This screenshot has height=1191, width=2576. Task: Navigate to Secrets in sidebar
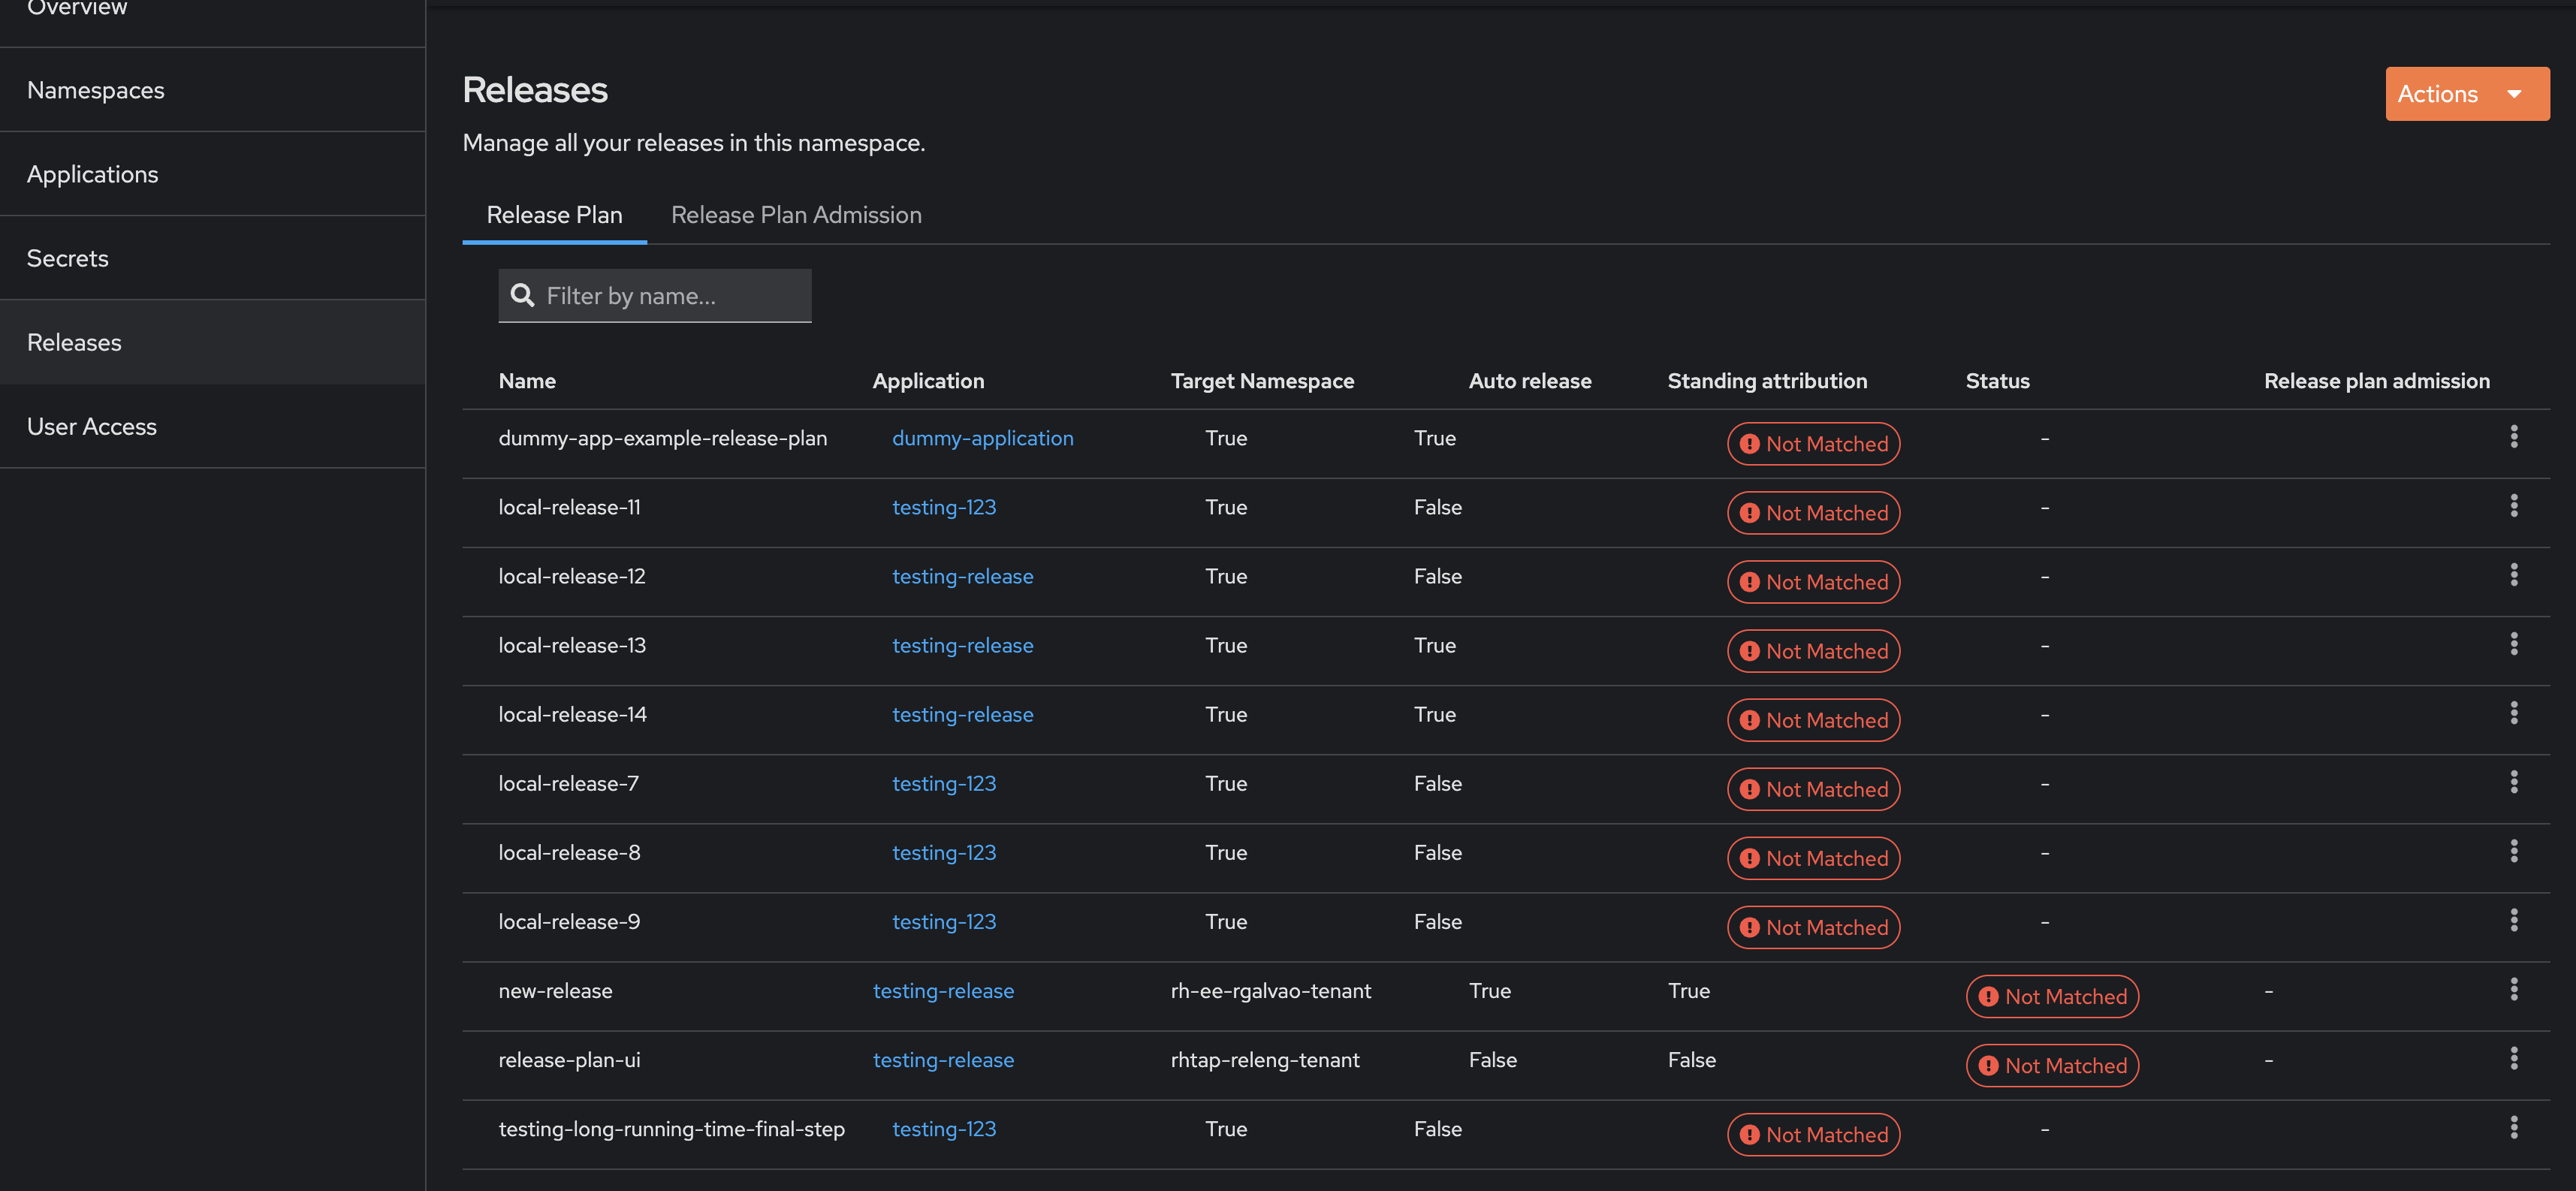coord(68,258)
